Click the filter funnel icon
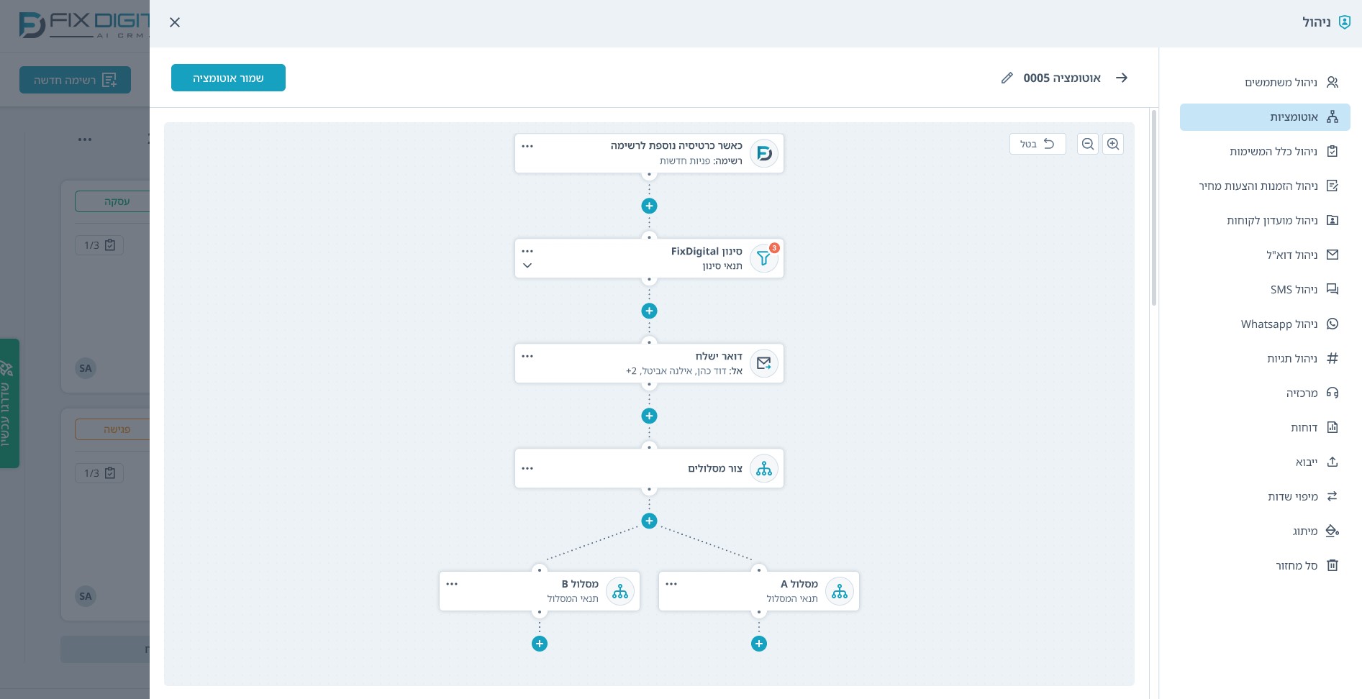 pyautogui.click(x=764, y=258)
